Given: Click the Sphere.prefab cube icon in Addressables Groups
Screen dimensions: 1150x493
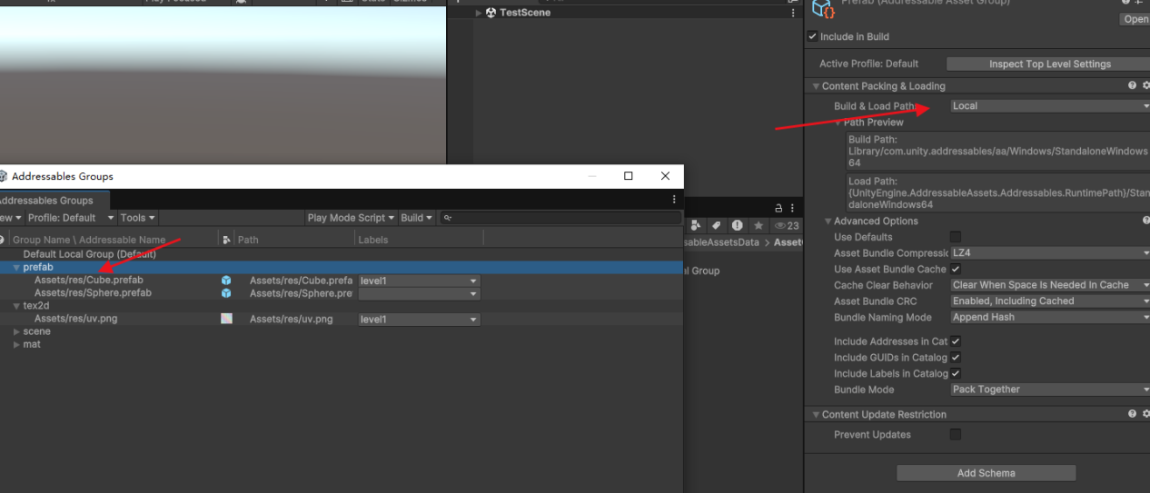Looking at the screenshot, I should [x=226, y=293].
